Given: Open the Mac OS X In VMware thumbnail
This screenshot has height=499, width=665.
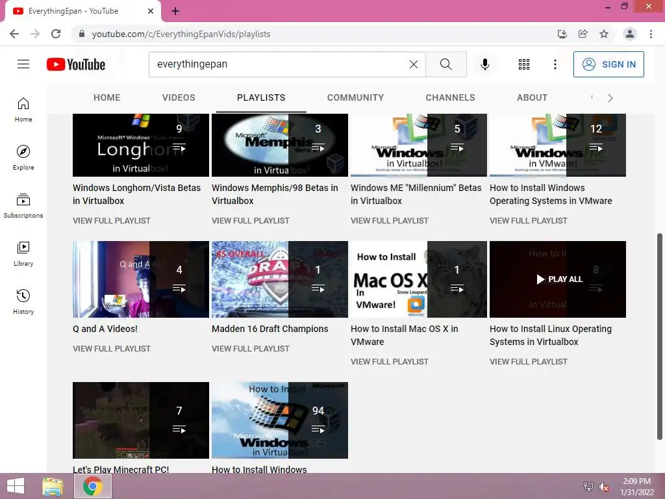Looking at the screenshot, I should [419, 279].
